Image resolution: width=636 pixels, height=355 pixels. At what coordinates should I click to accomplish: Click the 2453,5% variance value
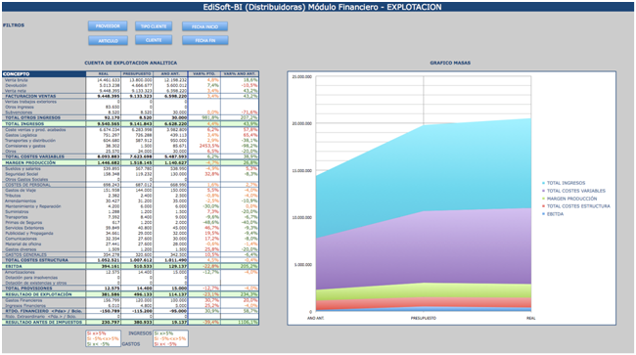coord(208,146)
